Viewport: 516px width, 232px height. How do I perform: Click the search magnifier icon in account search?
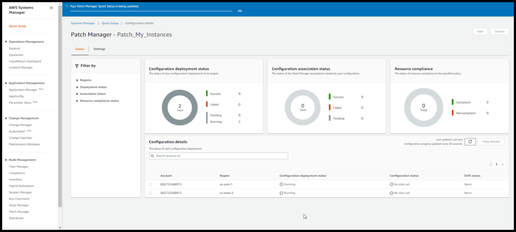(152, 156)
